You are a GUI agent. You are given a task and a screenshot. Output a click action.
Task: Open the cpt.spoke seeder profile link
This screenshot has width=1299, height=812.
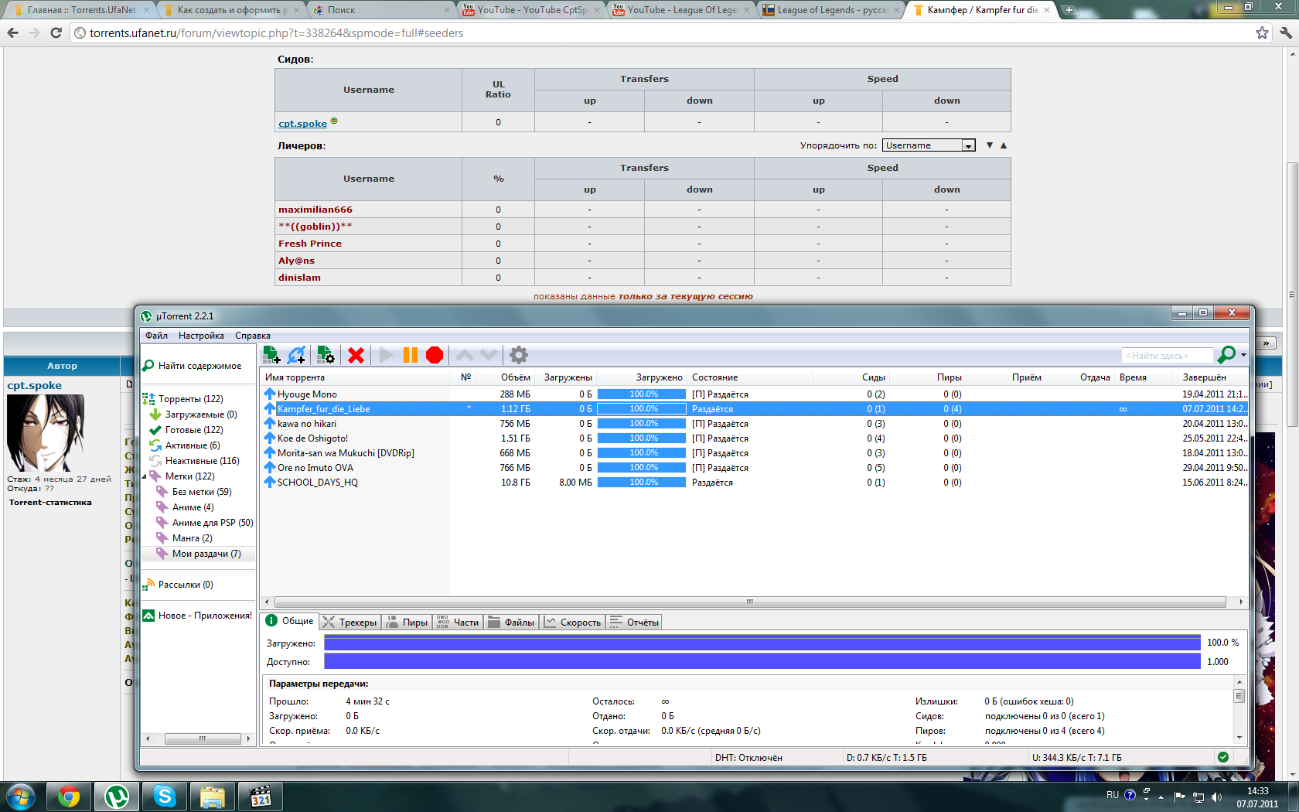pyautogui.click(x=302, y=124)
